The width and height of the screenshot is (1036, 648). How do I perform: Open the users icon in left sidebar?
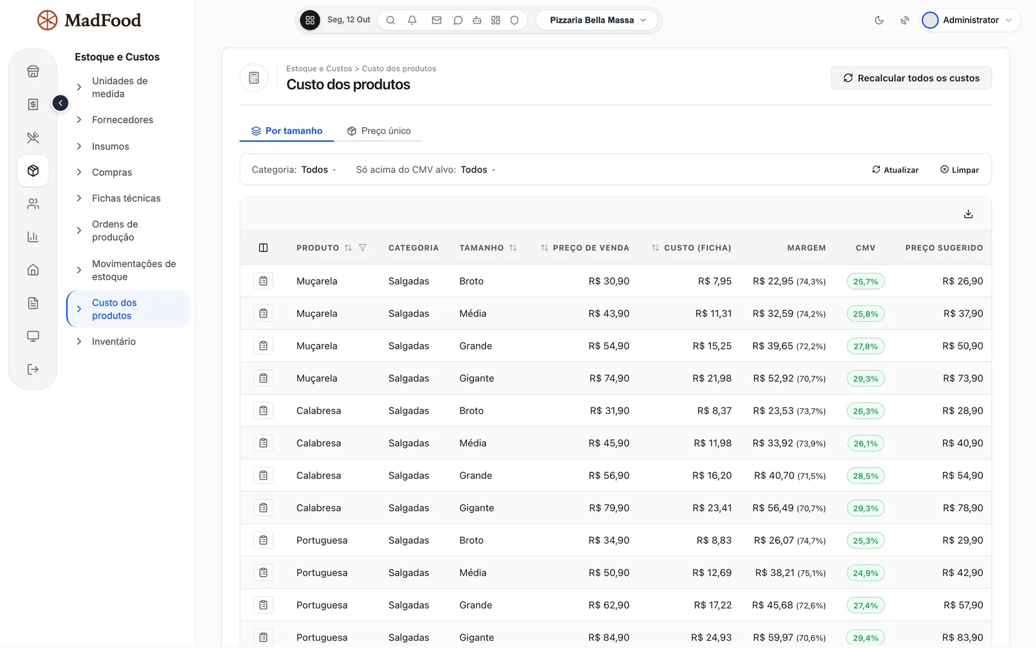click(x=33, y=204)
